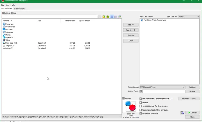202x122 pixels.
Task: Click the 754 GB free space cell
Action: [88, 48]
